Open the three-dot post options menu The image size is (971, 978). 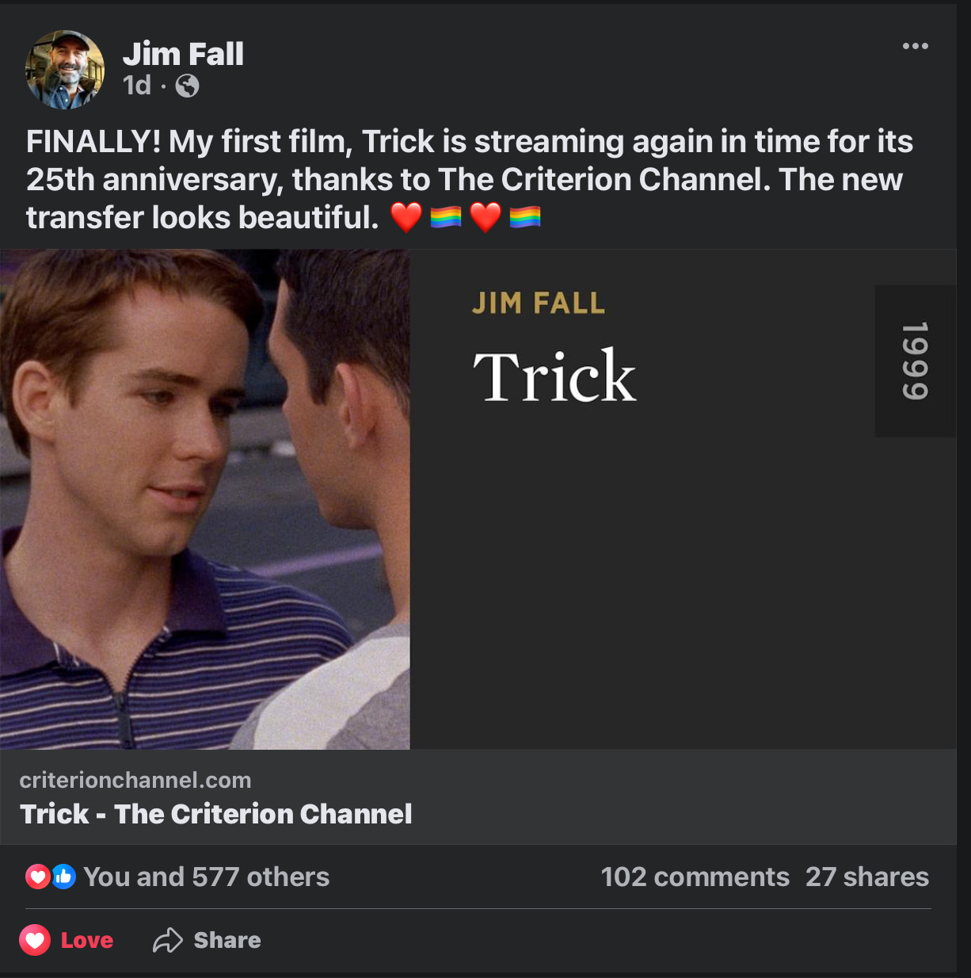(915, 46)
